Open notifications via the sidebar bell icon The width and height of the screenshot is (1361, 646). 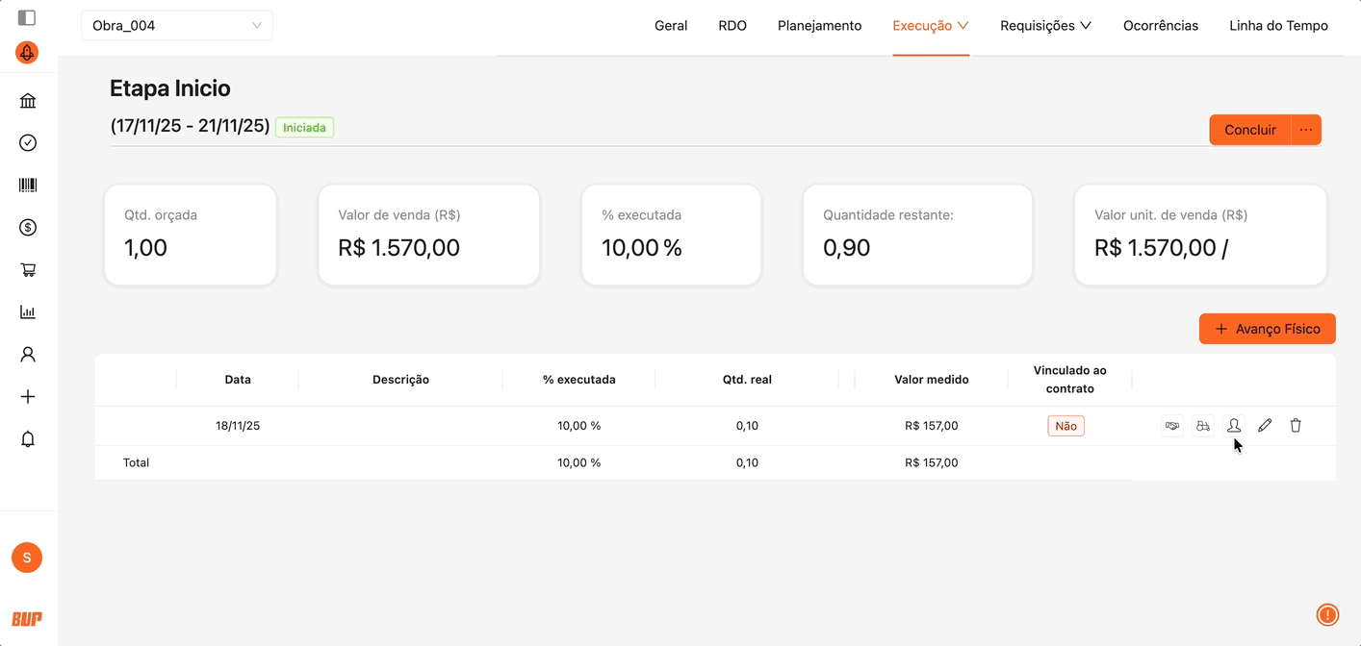pos(28,439)
